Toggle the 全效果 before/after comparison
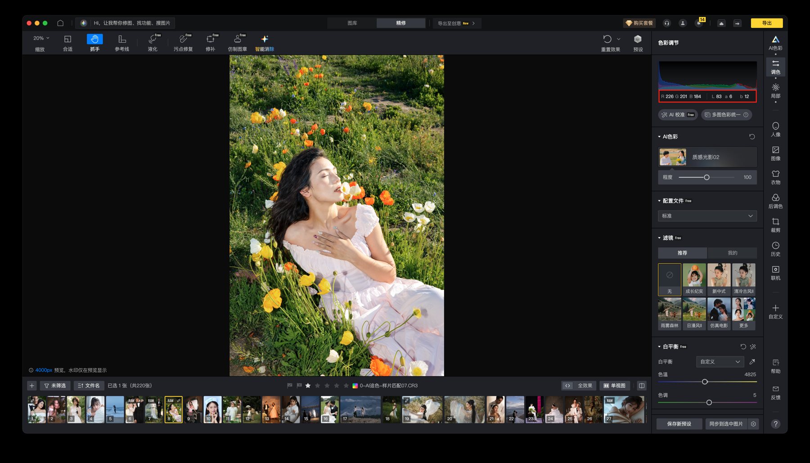The image size is (810, 463). (579, 386)
